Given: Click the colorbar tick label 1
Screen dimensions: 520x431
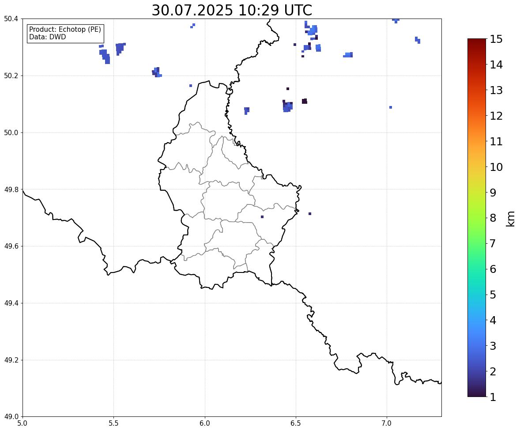Looking at the screenshot, I should click(493, 397).
